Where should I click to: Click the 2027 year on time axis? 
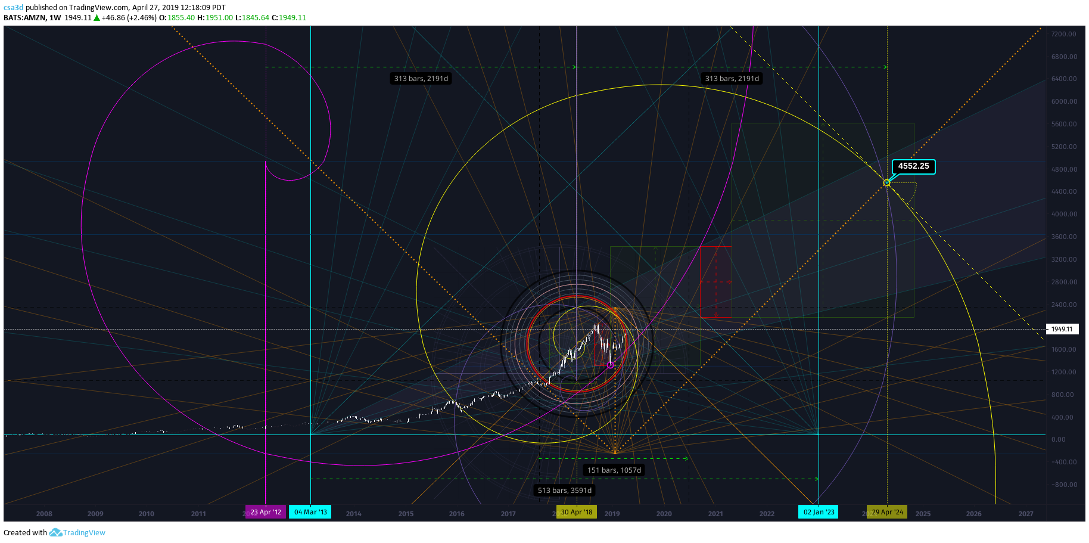click(1026, 514)
